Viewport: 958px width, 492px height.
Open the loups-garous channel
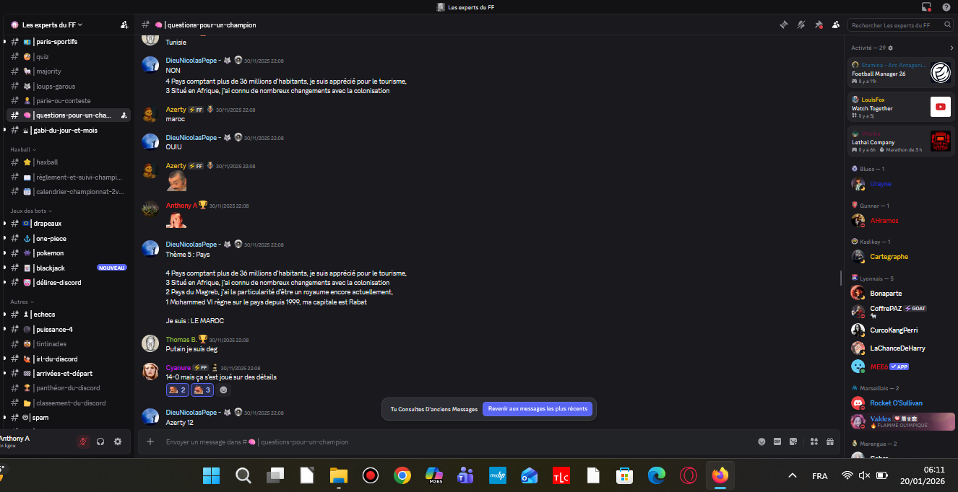tap(70, 87)
